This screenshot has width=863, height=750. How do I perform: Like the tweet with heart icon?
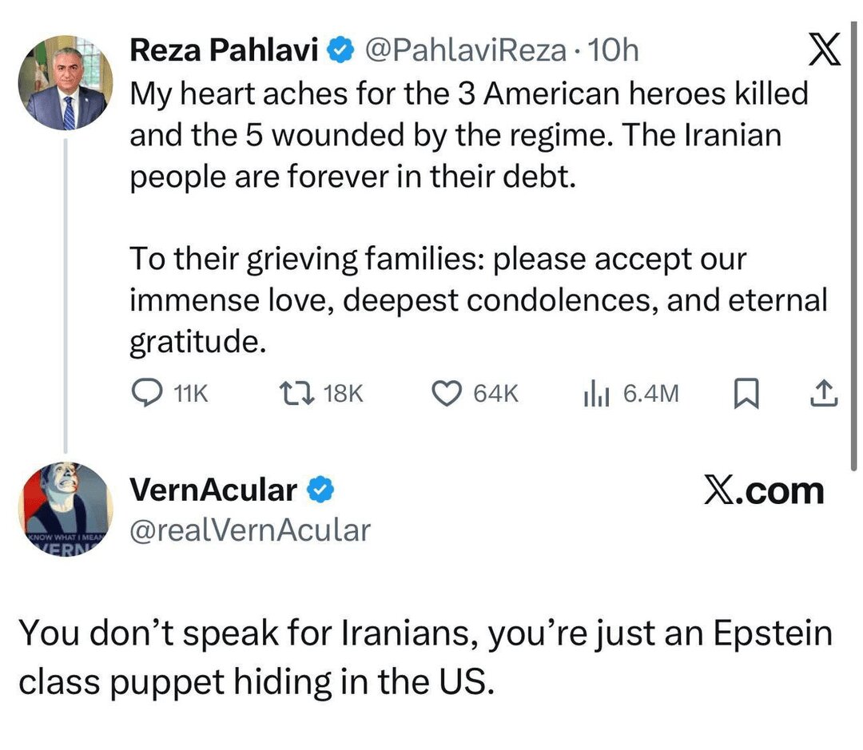click(x=447, y=393)
